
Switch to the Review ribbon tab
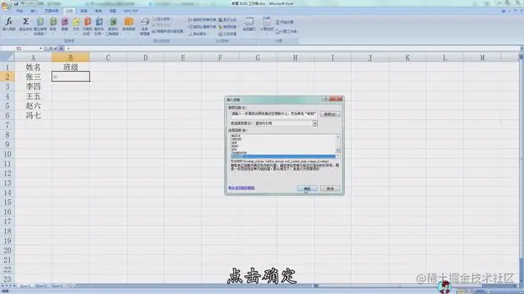tap(98, 11)
